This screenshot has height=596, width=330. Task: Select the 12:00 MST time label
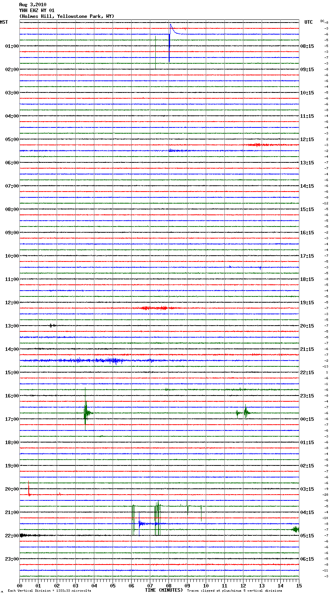(12, 303)
